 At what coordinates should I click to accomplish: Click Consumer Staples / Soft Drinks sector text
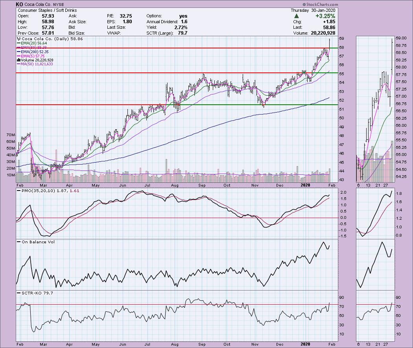pos(48,10)
